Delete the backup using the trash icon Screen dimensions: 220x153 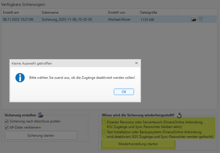[x=201, y=19]
